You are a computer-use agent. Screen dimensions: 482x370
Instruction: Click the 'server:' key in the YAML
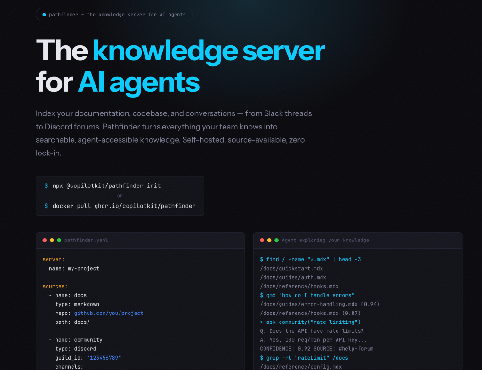coord(54,260)
